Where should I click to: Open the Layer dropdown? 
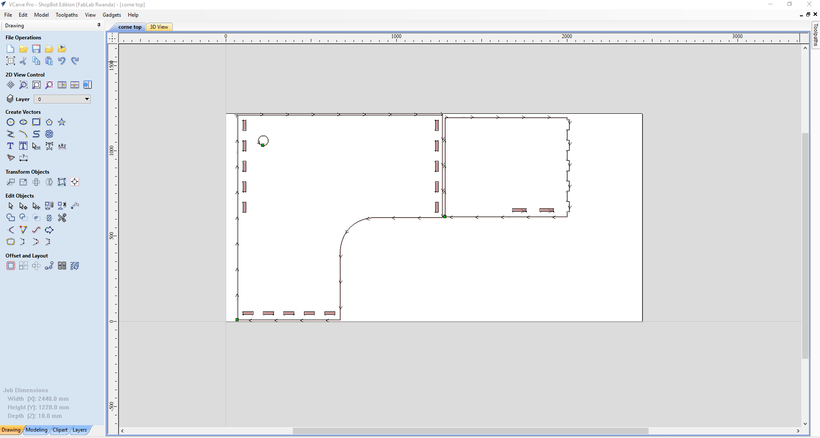coord(87,99)
